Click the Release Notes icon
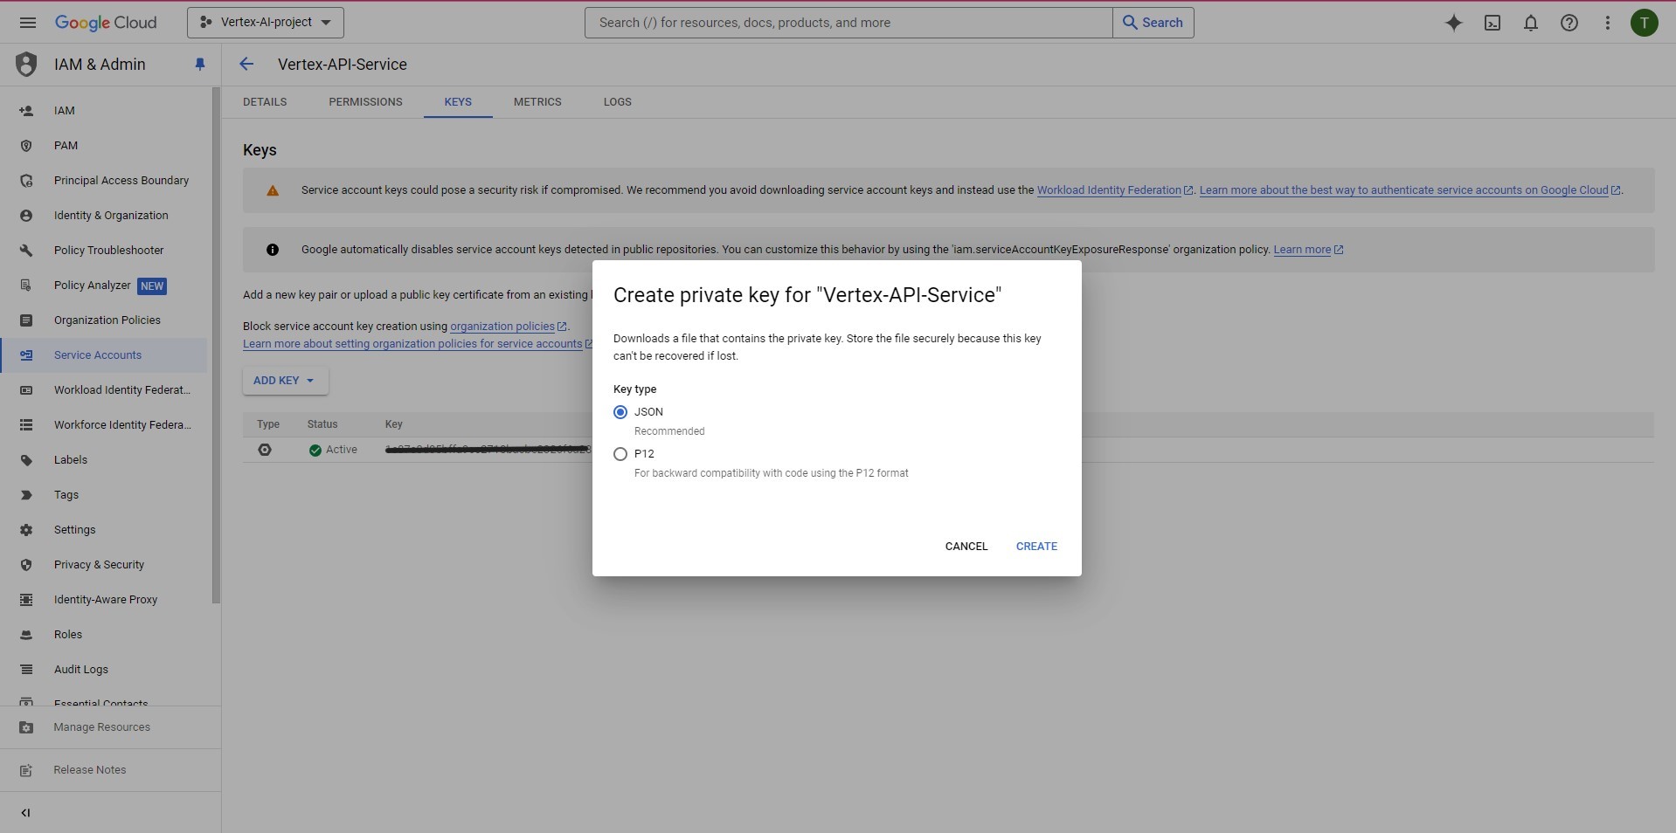 pyautogui.click(x=26, y=770)
